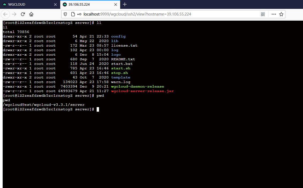
Task: Open the shield tracking protection icon
Action: (65, 14)
